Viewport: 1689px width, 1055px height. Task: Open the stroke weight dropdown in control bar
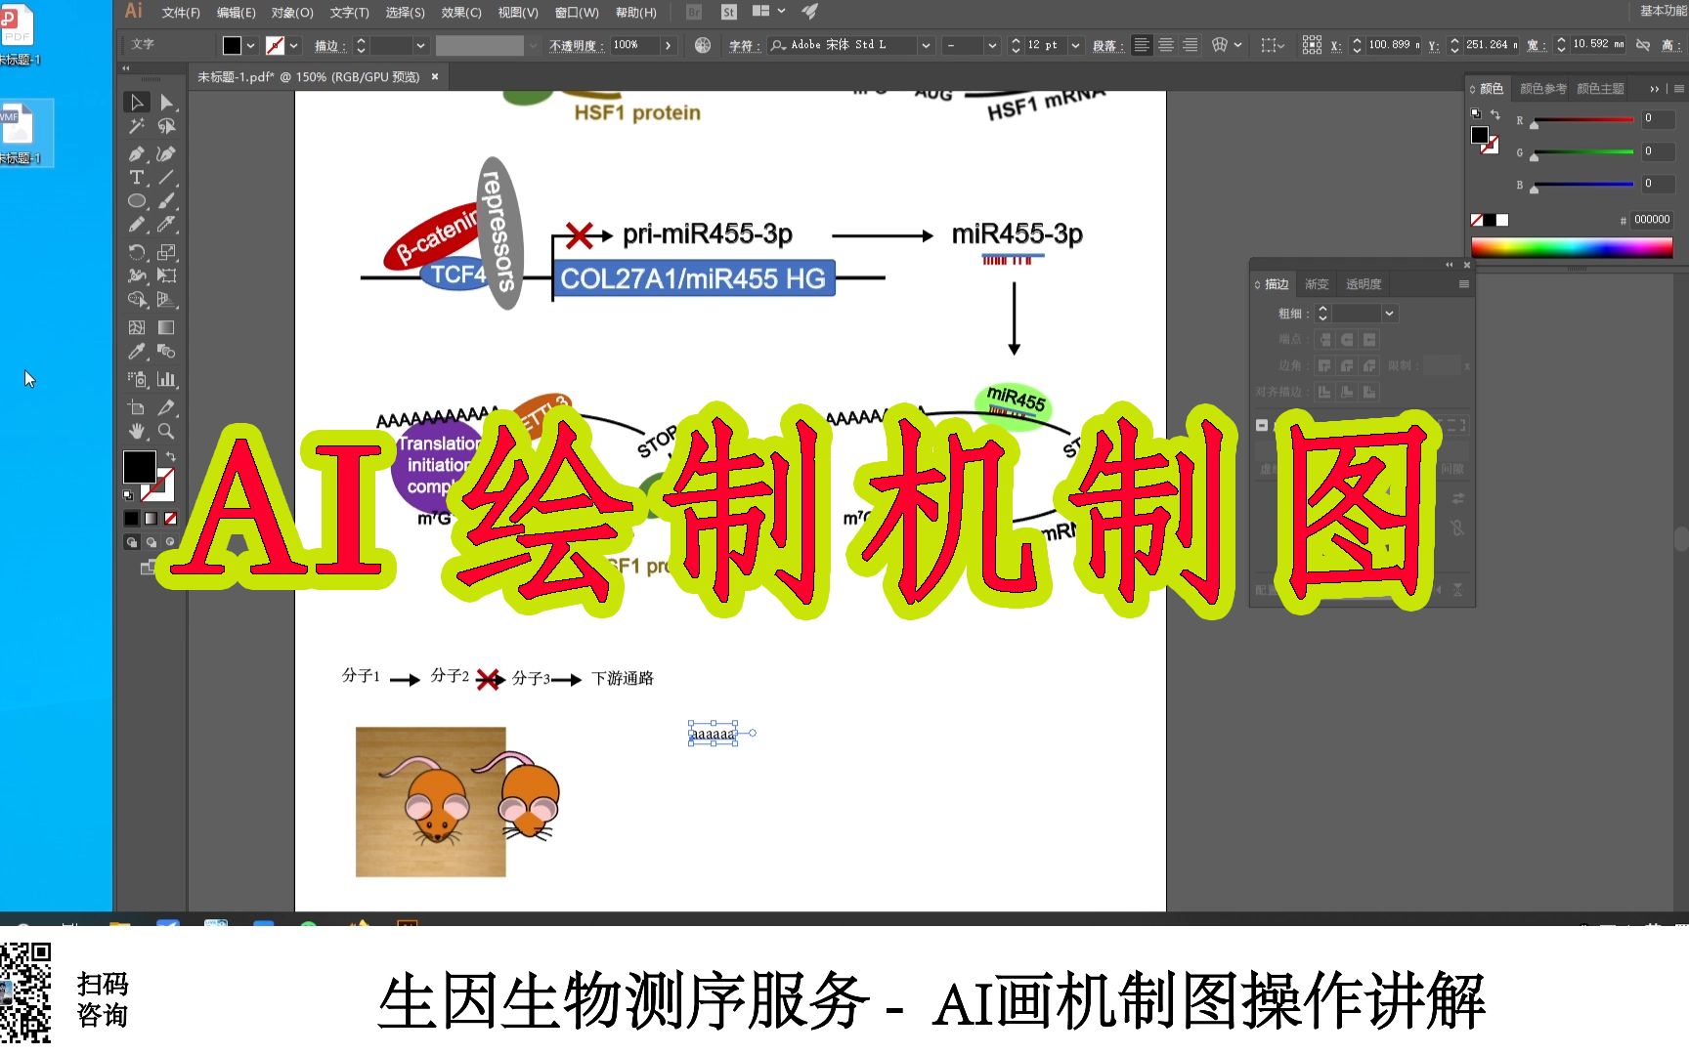point(420,45)
